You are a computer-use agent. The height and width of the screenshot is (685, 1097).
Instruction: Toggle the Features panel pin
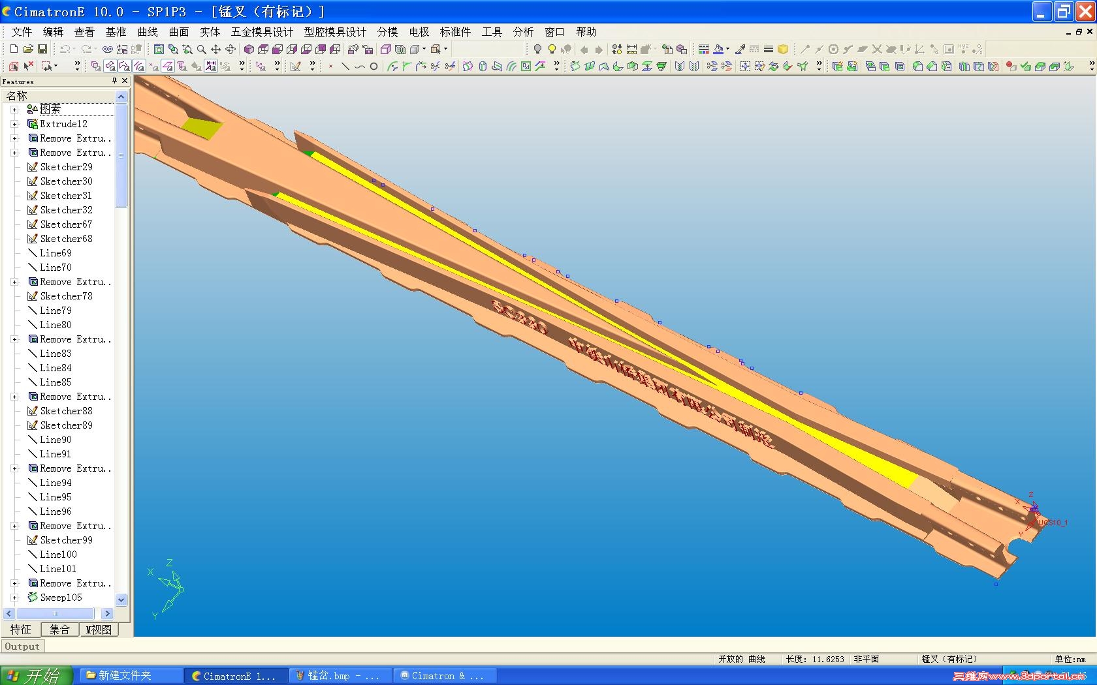point(114,81)
